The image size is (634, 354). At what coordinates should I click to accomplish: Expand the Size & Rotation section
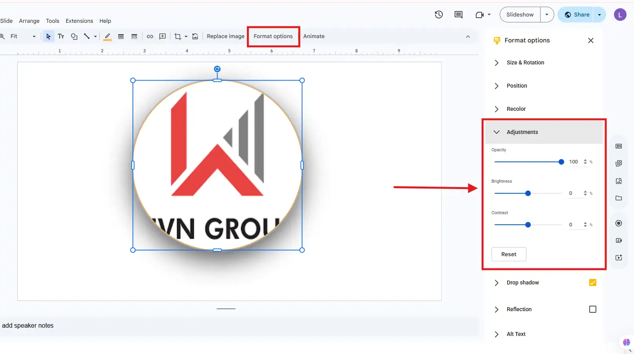pos(525,62)
